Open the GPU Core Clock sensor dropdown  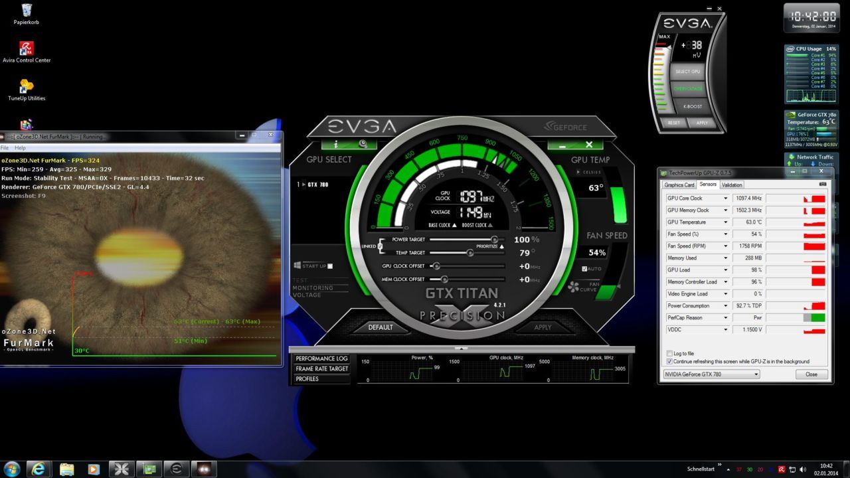tap(725, 198)
